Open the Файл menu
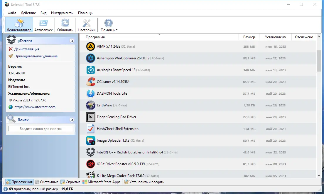Screen dimensions: 324x194 click(x=11, y=13)
